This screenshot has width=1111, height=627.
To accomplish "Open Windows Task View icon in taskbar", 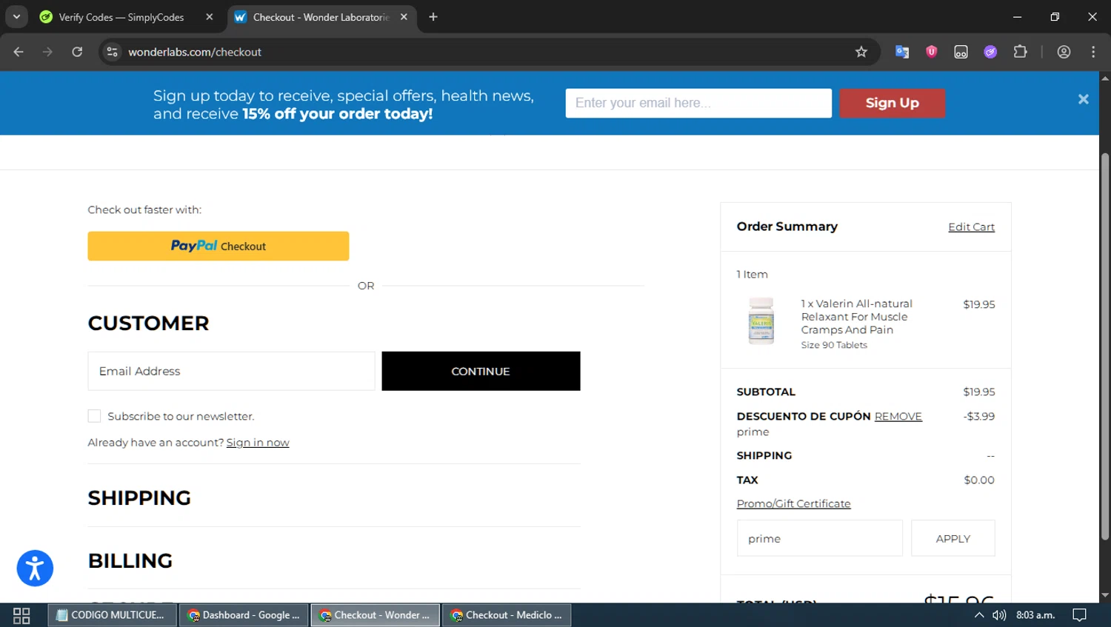I will click(x=21, y=615).
